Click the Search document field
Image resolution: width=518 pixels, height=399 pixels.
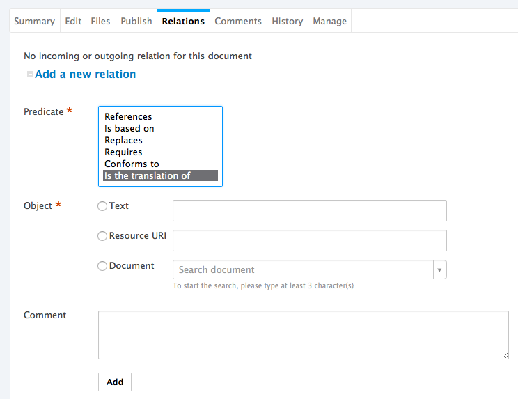point(303,269)
